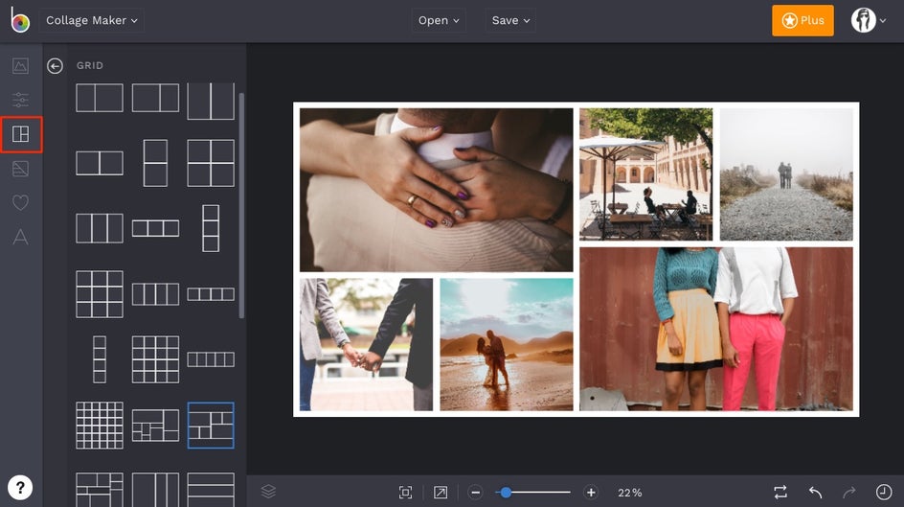The image size is (904, 507).
Task: Expand the Save dropdown menu
Action: click(x=510, y=20)
